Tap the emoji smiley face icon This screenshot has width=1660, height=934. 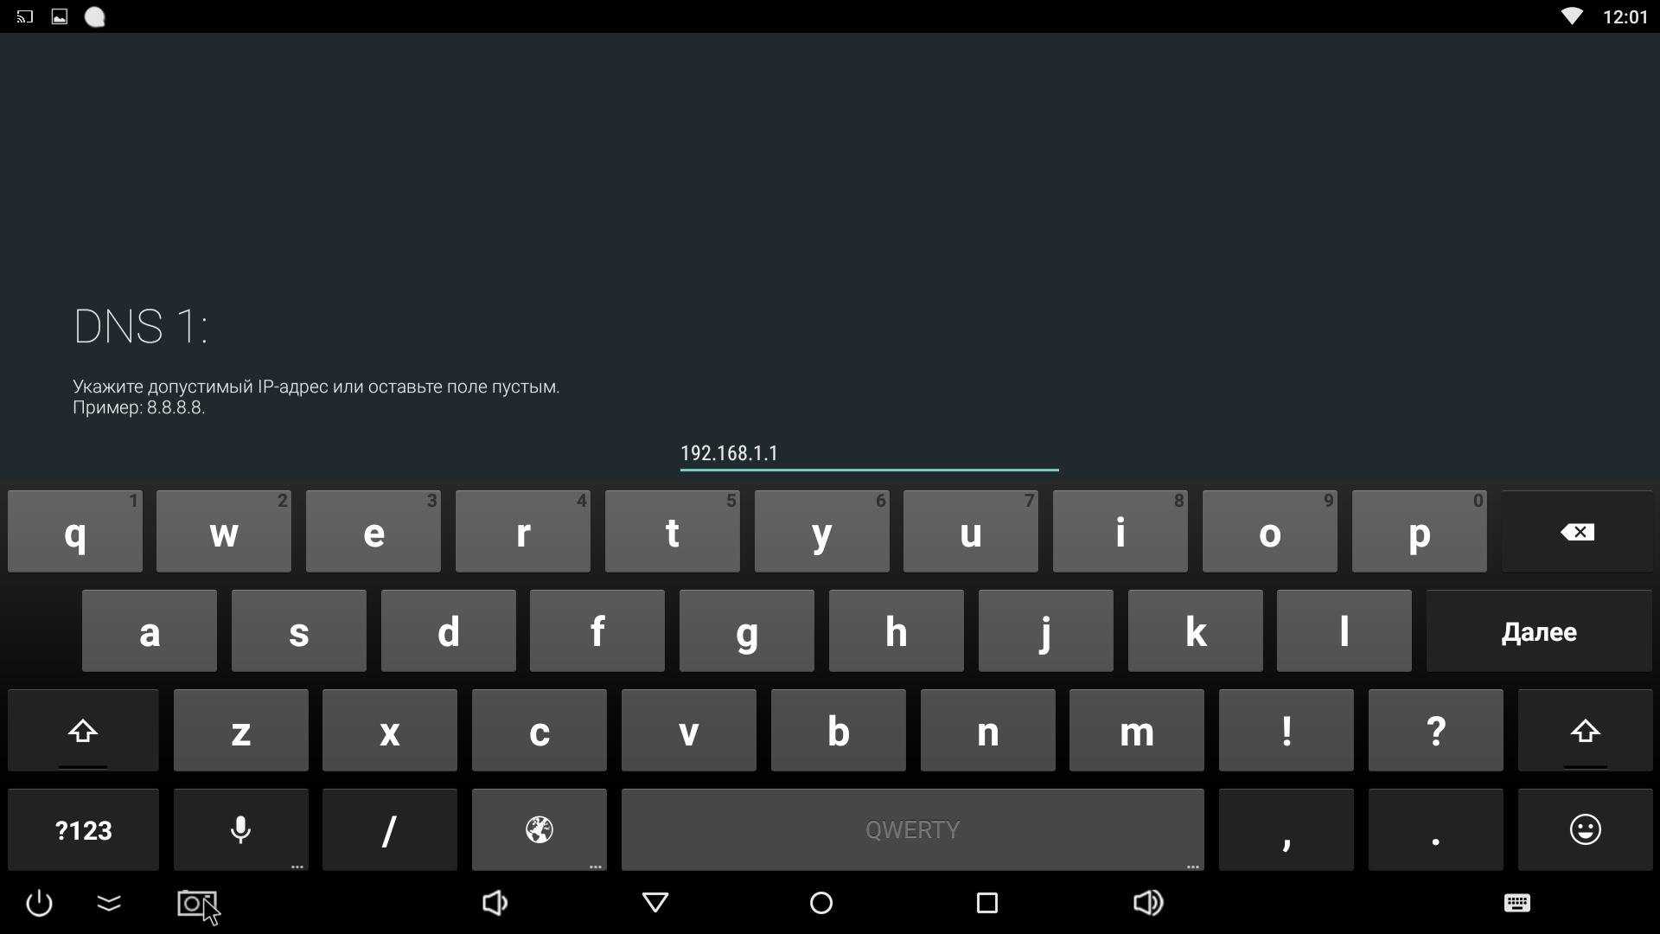pos(1585,829)
